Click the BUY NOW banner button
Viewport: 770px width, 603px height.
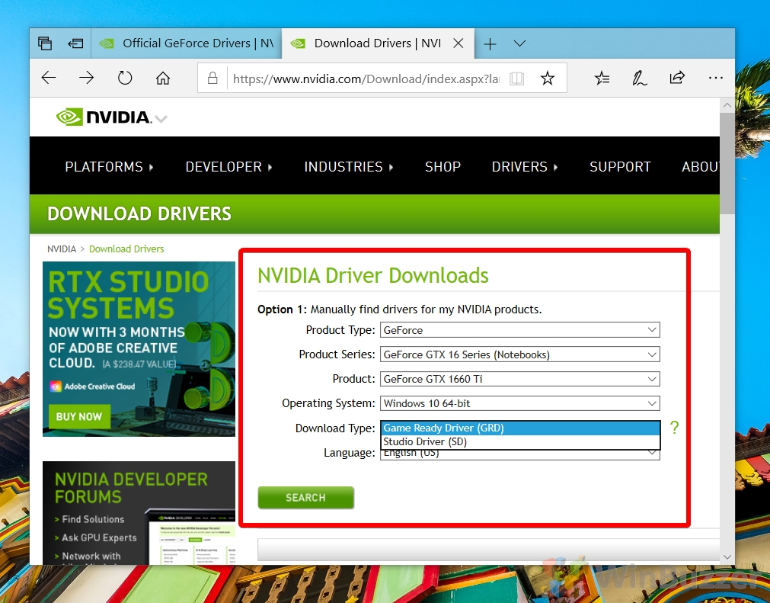point(79,416)
